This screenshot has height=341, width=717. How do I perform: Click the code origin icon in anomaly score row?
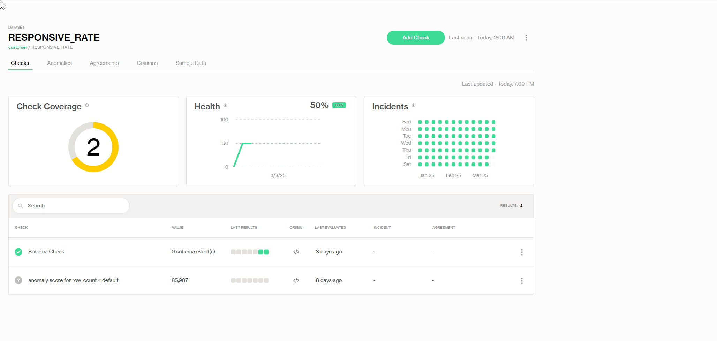pos(296,280)
